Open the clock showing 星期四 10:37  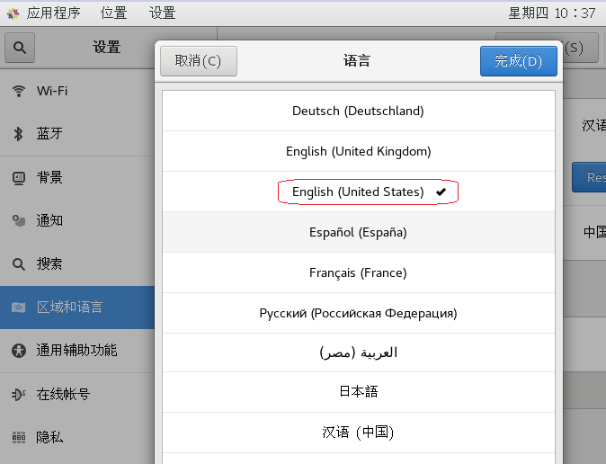point(552,13)
